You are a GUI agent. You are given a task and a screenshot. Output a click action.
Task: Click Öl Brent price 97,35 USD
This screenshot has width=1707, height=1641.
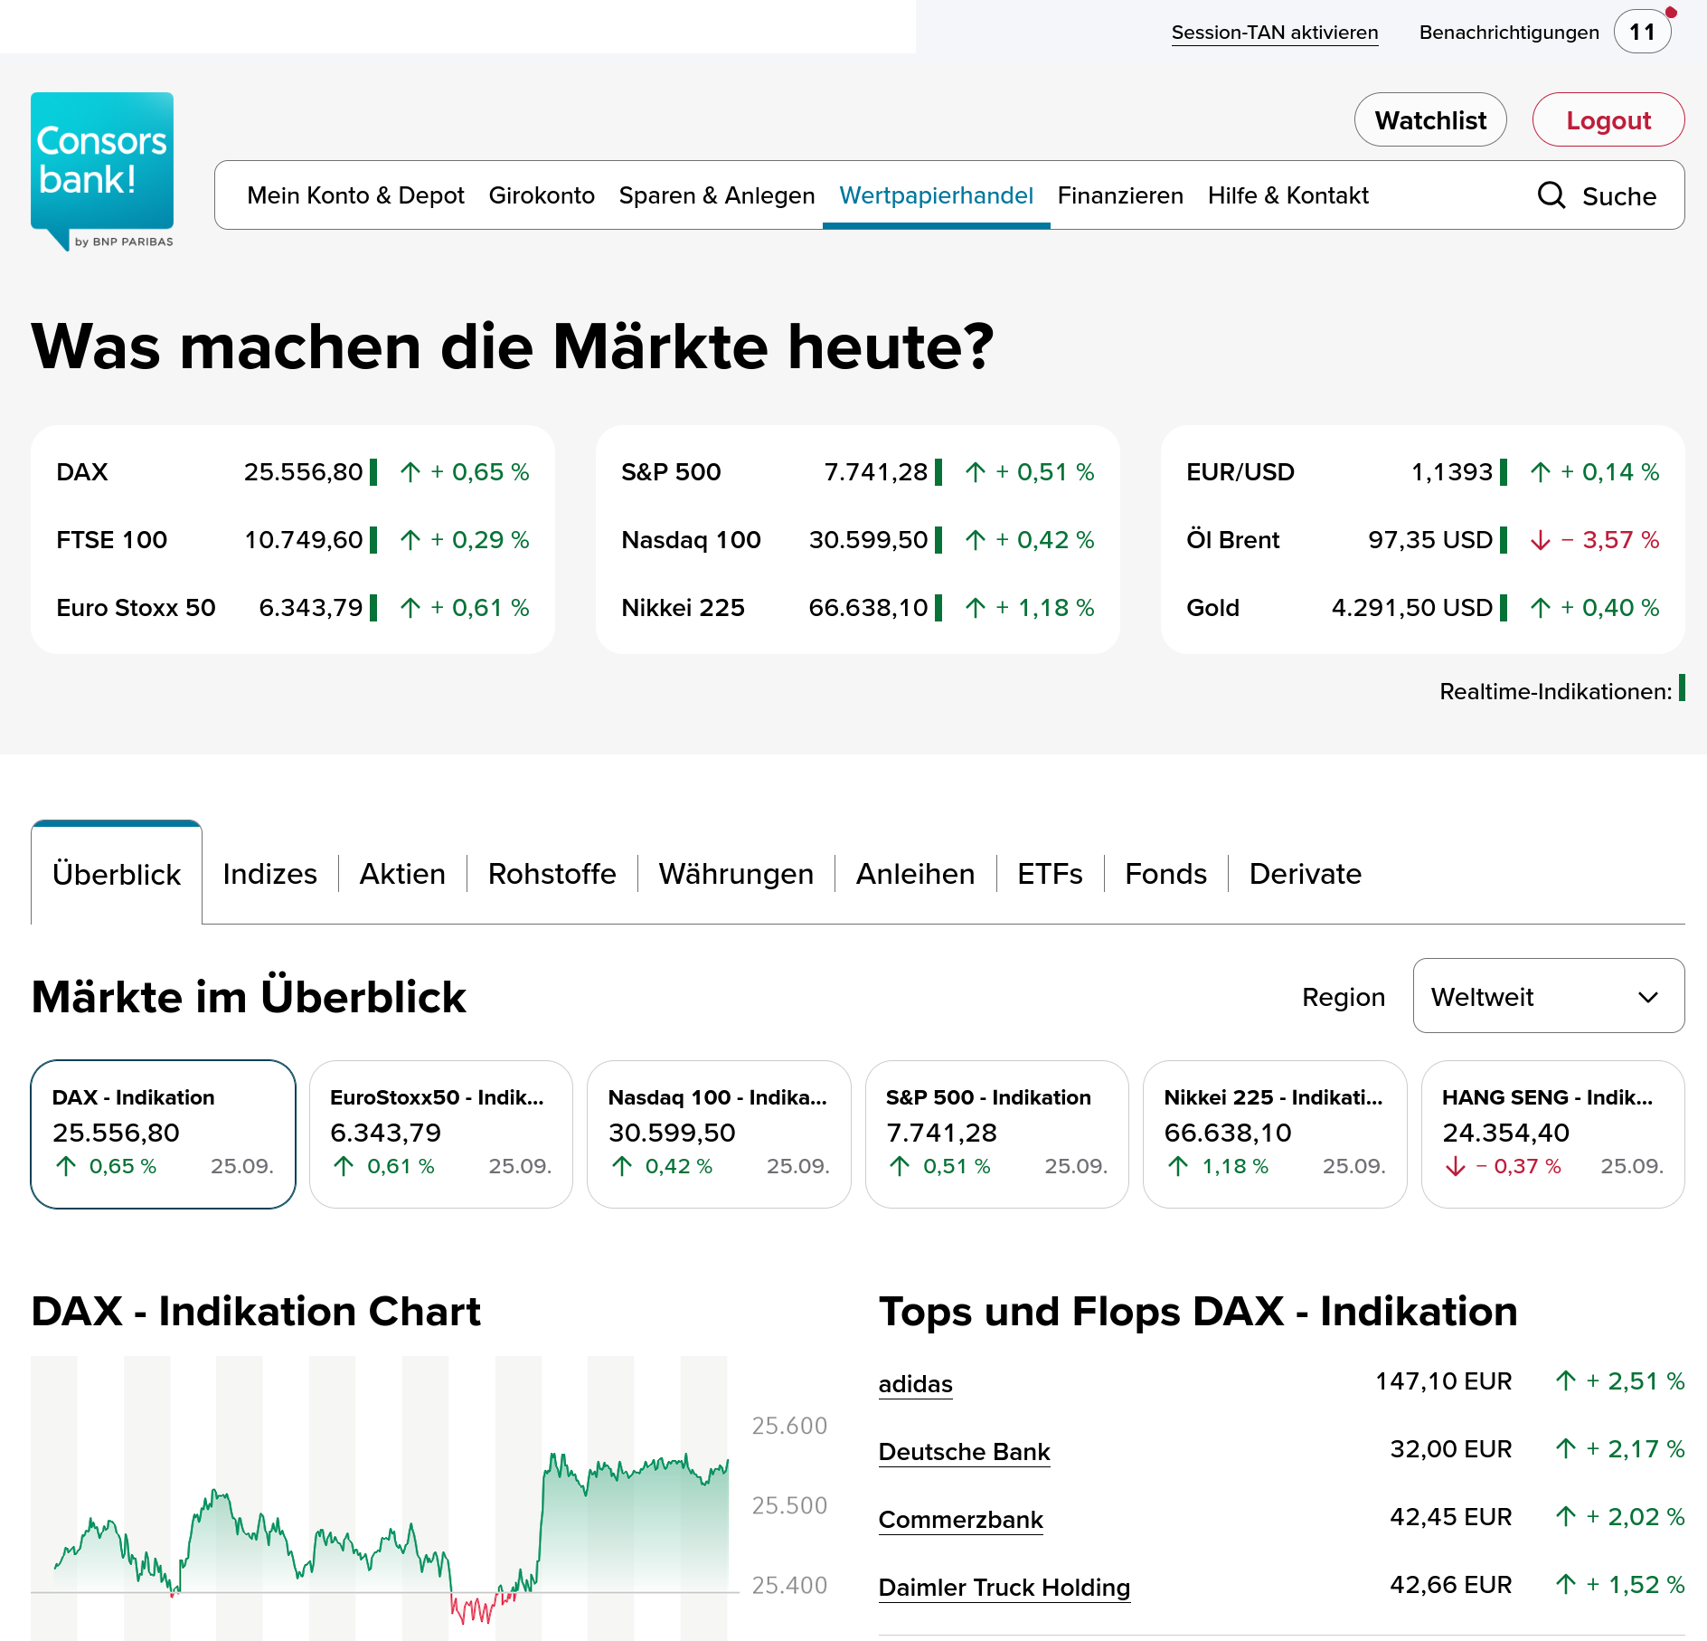[x=1430, y=540]
